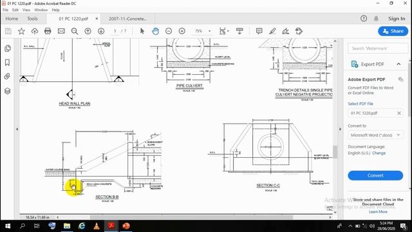This screenshot has width=412, height=232.
Task: Zoom in with plus icon
Action: click(182, 31)
